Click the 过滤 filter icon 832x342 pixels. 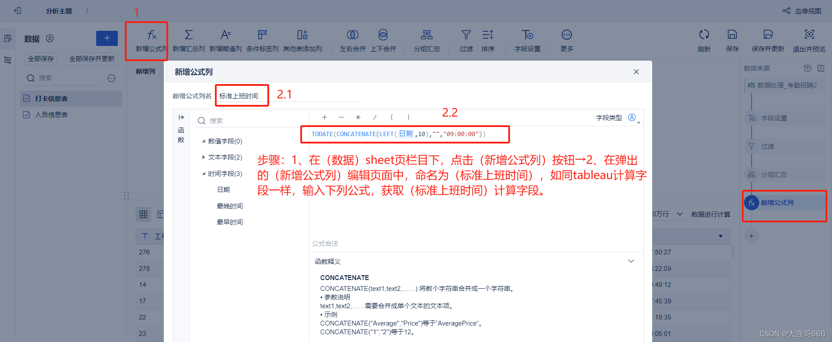pos(466,35)
